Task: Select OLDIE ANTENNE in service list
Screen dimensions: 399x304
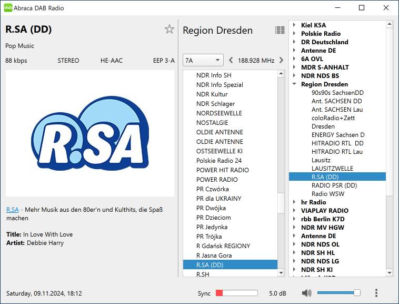Action: click(x=220, y=132)
